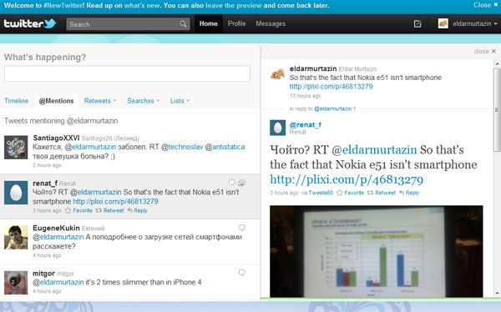Click the search magnifier icon
The height and width of the screenshot is (312, 501).
[183, 24]
